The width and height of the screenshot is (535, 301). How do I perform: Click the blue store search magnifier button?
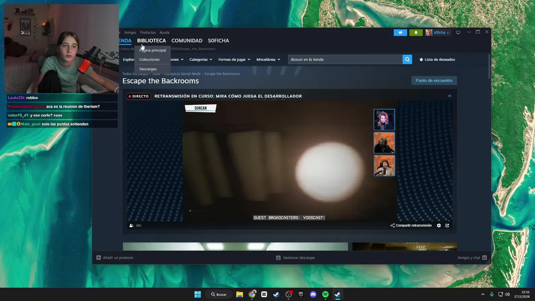pos(407,59)
